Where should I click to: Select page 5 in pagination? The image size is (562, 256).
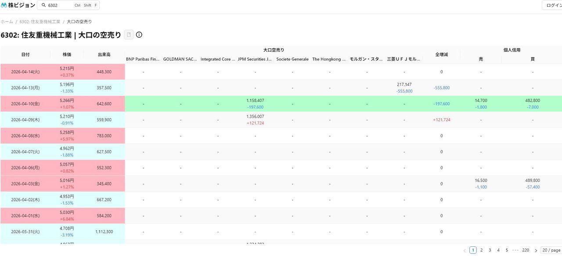[507, 250]
